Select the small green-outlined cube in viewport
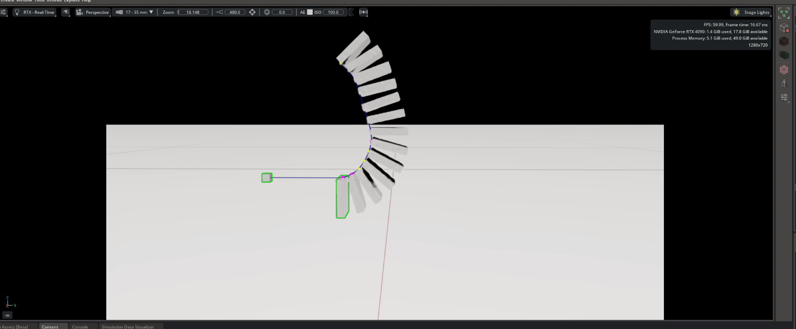796x329 pixels. (x=267, y=177)
